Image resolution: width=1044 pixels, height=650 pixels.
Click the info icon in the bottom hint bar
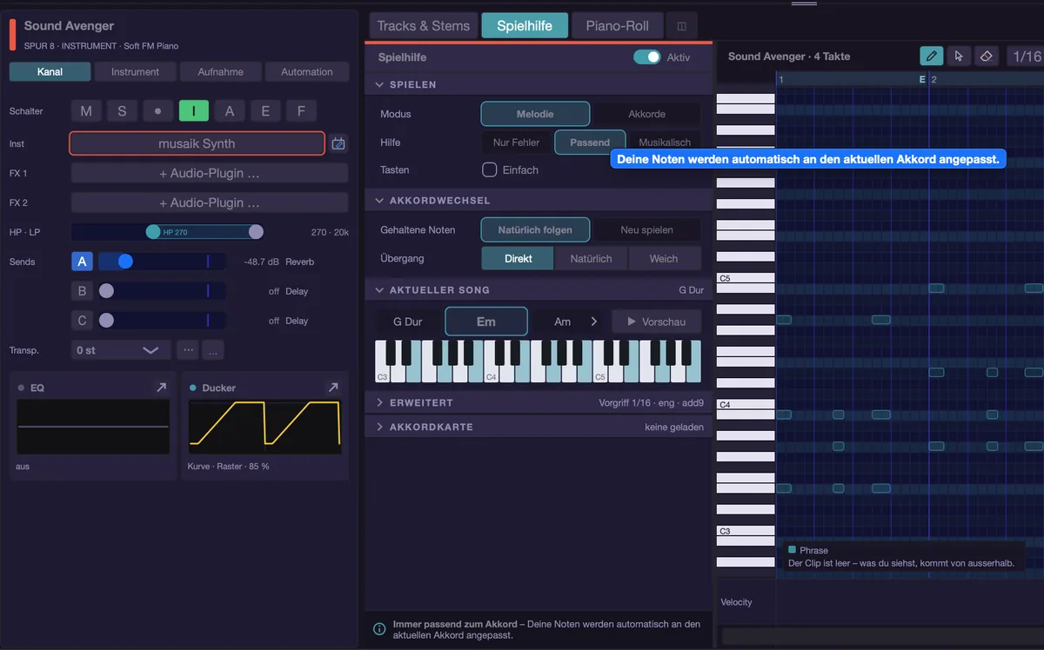click(x=379, y=629)
